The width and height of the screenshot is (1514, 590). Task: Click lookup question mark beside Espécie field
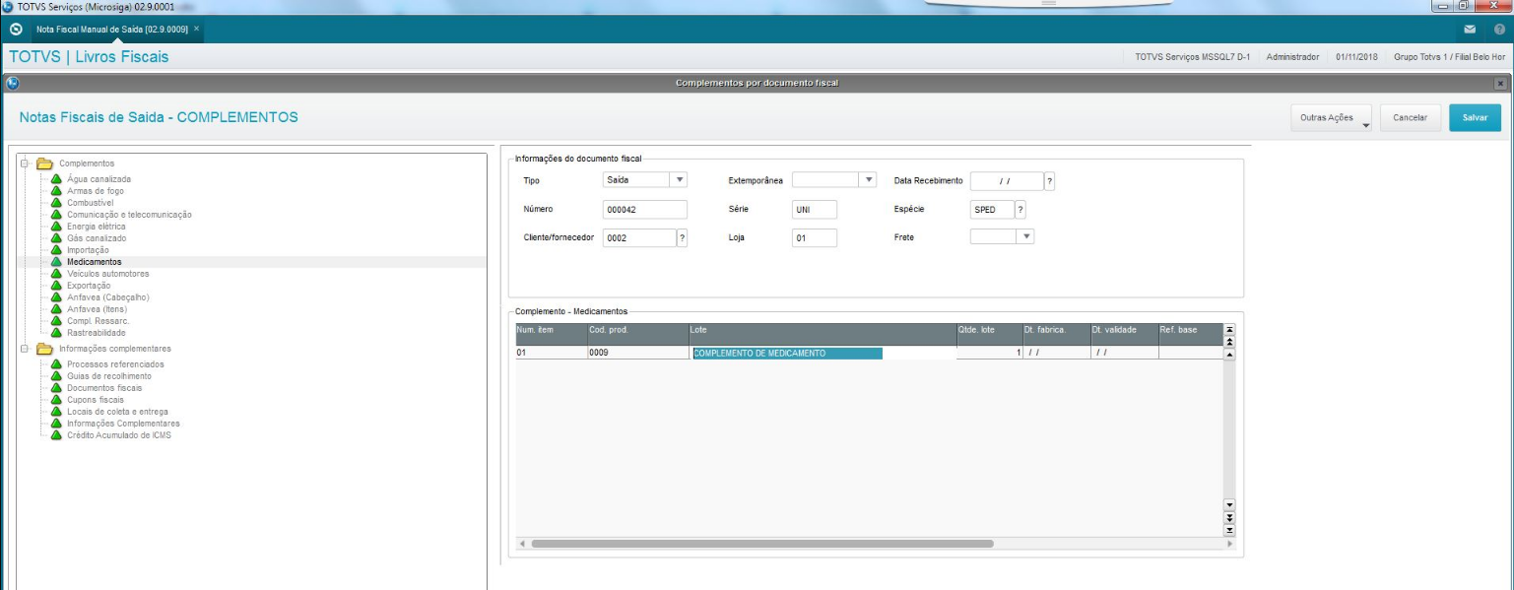[x=1020, y=210]
